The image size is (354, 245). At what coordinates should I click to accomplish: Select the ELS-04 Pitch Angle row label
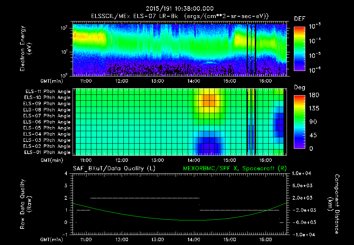point(47,134)
